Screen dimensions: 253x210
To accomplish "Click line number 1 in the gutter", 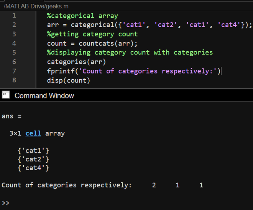I will pos(14,16).
